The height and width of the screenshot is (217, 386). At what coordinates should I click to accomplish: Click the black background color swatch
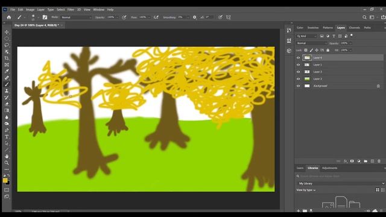coord(8,183)
